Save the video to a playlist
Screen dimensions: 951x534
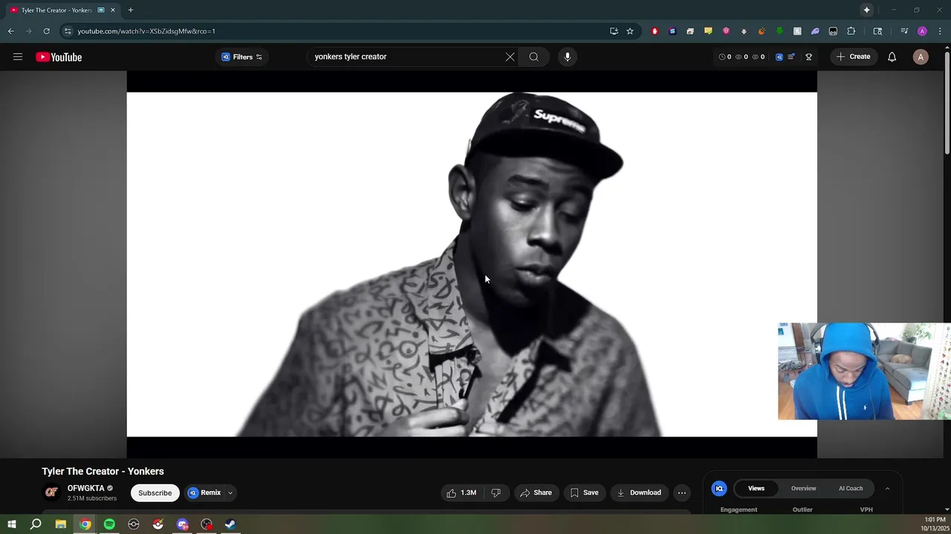click(x=584, y=493)
